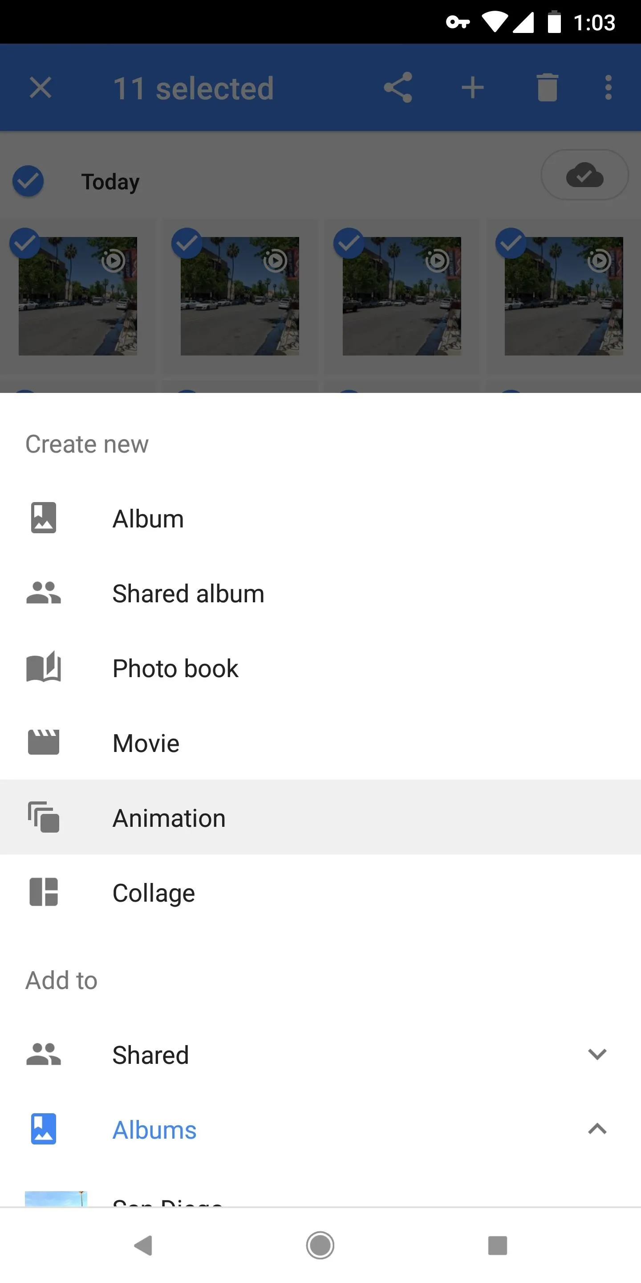Image resolution: width=641 pixels, height=1283 pixels.
Task: Tap the Android recent apps button
Action: tap(498, 1246)
